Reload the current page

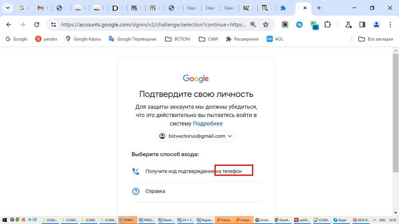[x=37, y=25]
